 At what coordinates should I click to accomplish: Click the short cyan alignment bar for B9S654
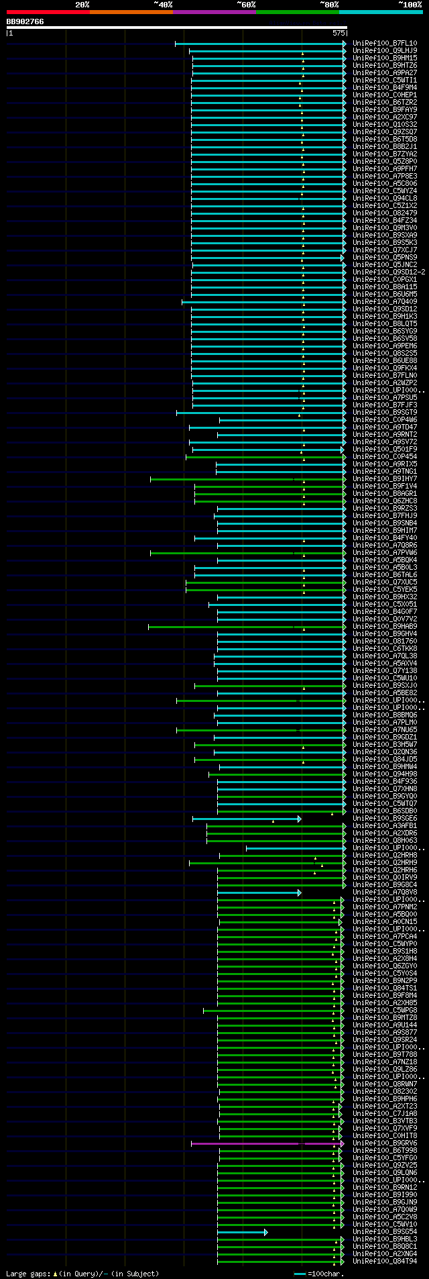242,1232
